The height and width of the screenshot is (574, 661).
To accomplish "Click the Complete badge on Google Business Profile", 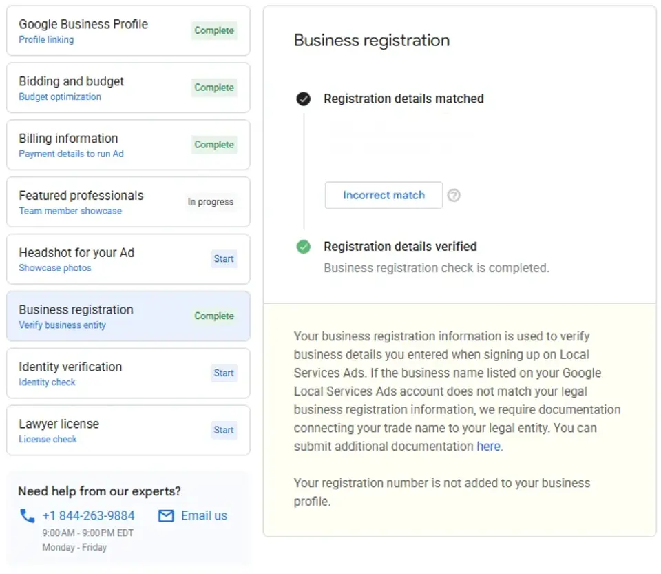I will tap(214, 30).
